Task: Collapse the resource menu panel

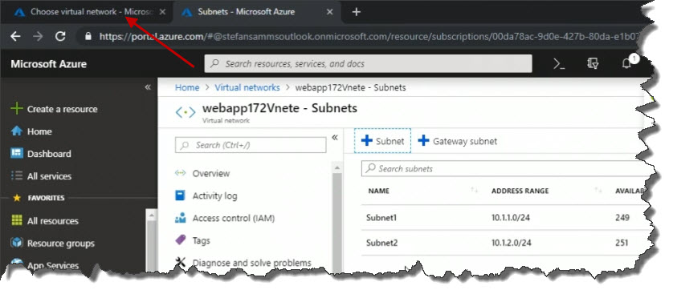Action: pyautogui.click(x=335, y=138)
